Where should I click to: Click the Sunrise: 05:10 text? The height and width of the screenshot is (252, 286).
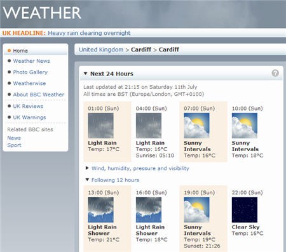pos(155,156)
